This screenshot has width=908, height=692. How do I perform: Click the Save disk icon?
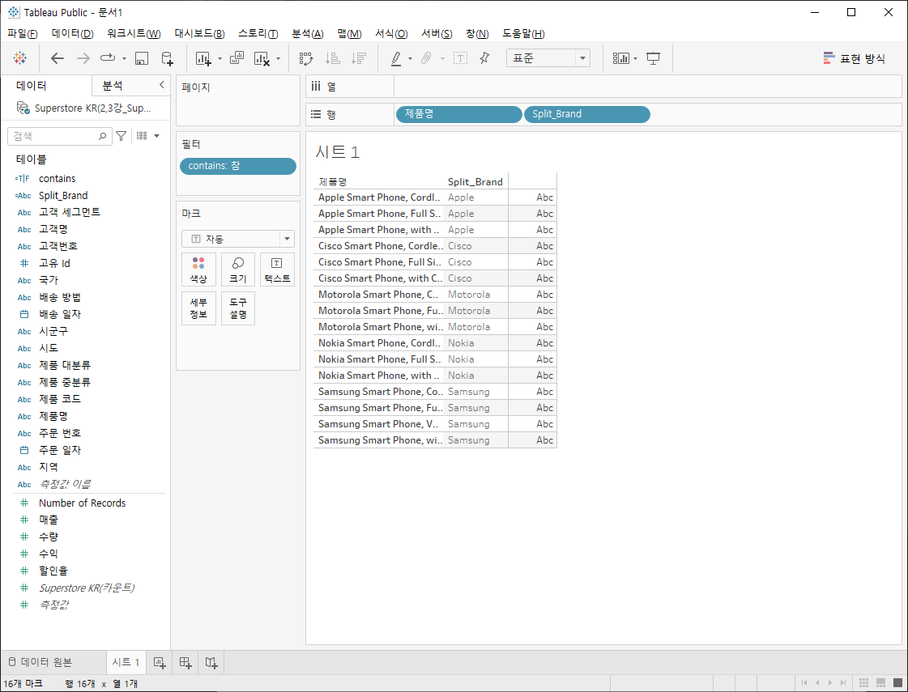point(141,57)
